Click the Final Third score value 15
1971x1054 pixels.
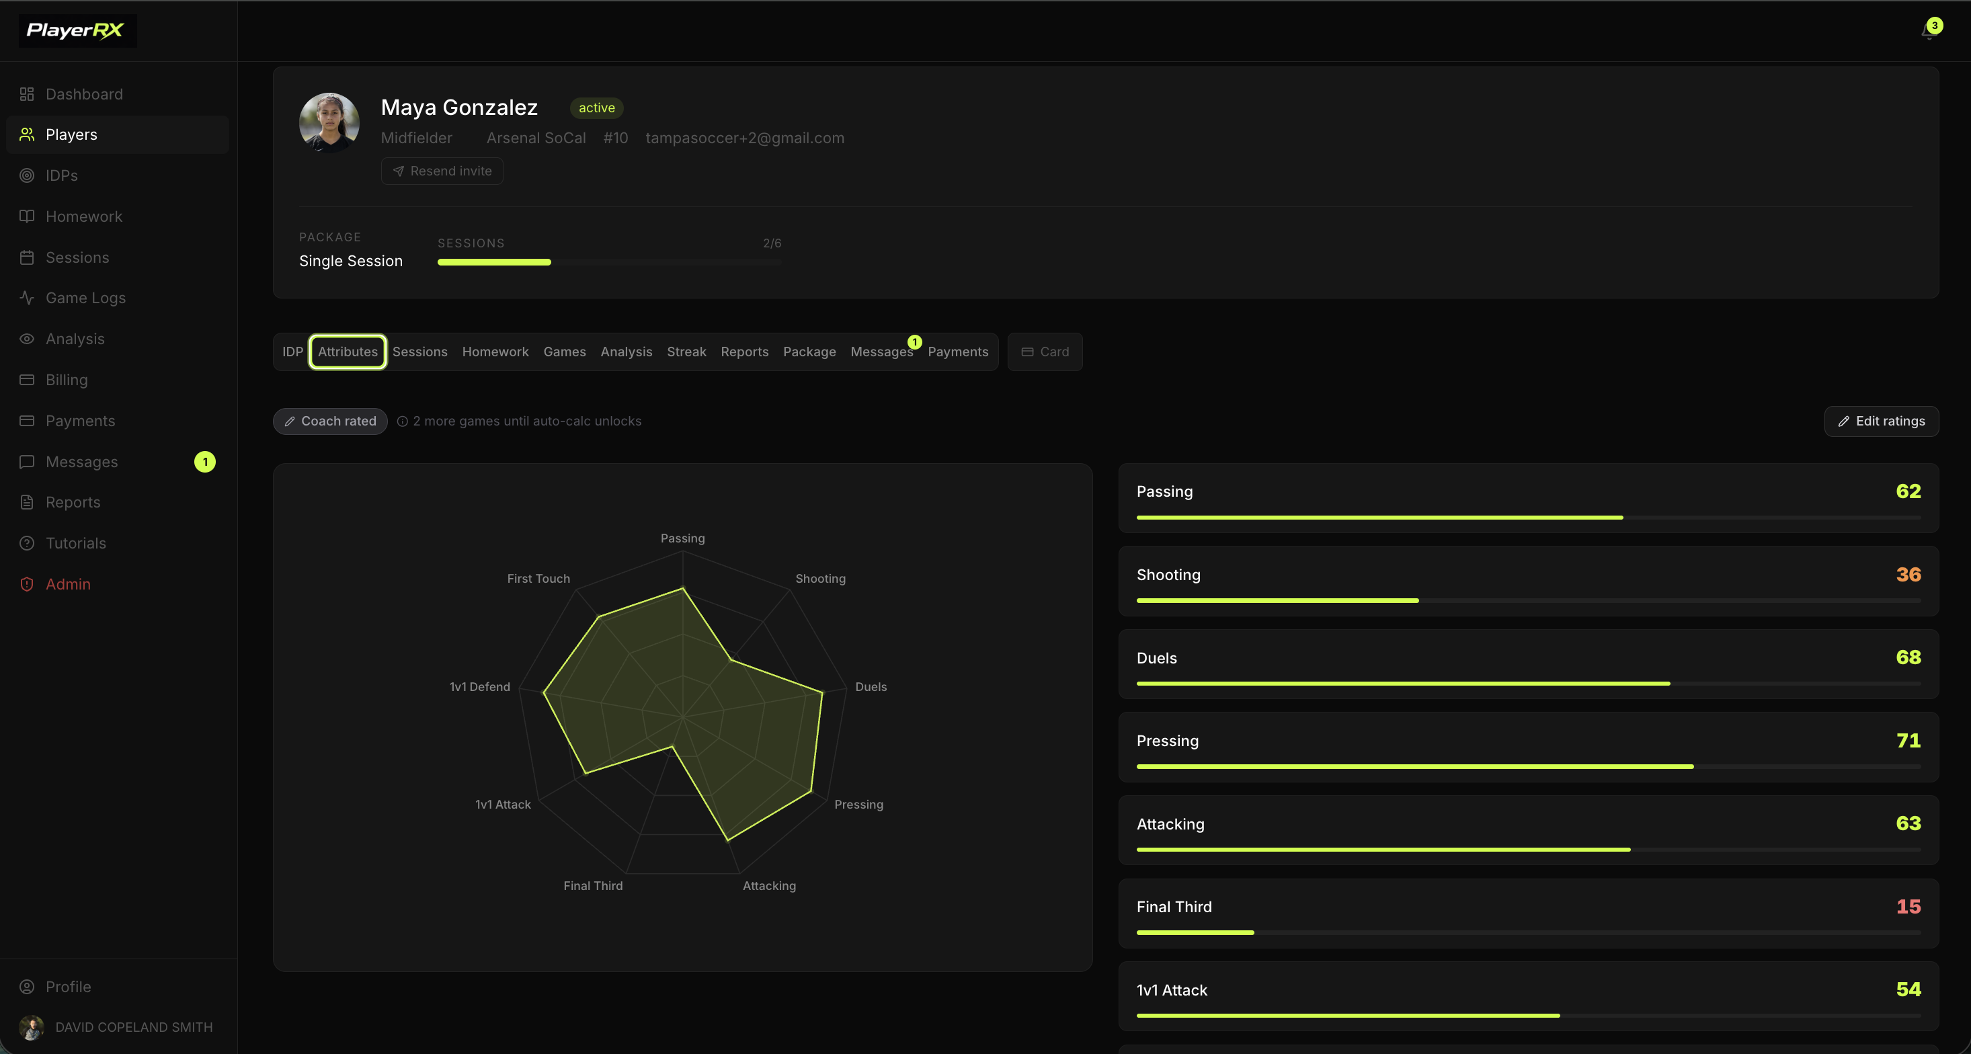1908,906
